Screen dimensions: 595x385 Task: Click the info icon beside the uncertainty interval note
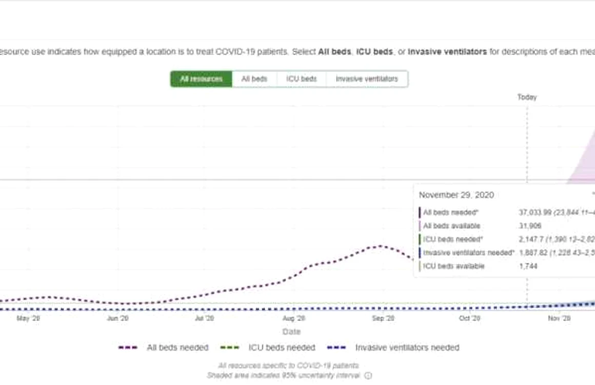coord(368,376)
